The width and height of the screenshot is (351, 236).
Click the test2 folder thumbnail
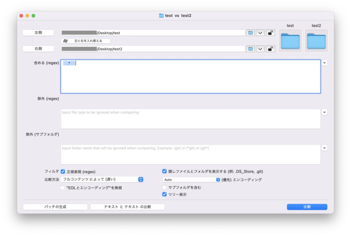coord(316,41)
